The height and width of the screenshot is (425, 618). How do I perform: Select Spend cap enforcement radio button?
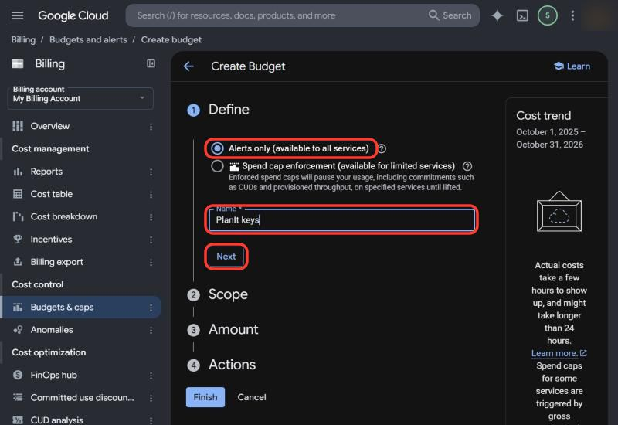[x=217, y=166]
